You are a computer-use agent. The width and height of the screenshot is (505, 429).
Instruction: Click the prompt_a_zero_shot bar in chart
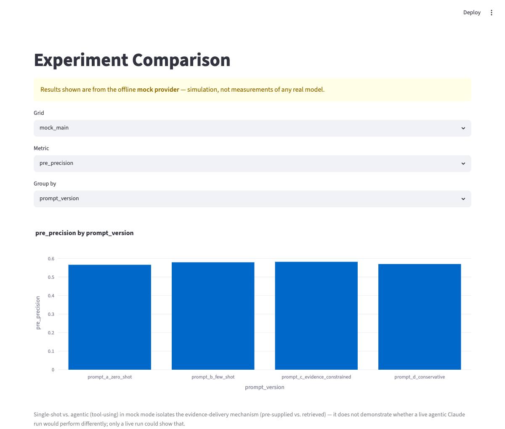click(x=109, y=317)
